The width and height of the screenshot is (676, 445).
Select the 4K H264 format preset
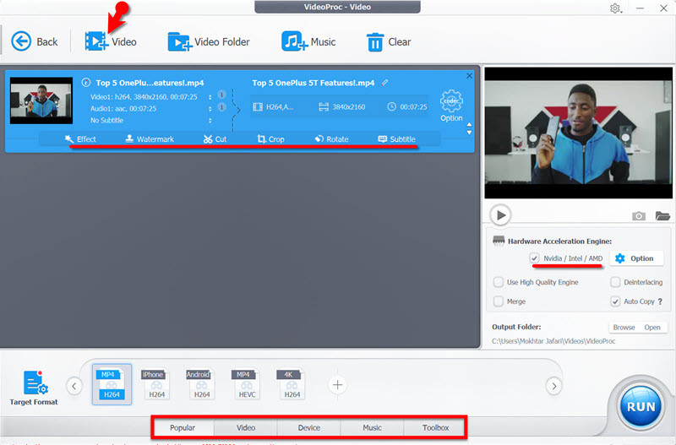292,384
